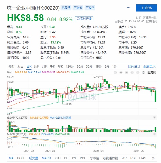
Task: Add stock to watchlist with +自选 button
Action: point(146,8)
